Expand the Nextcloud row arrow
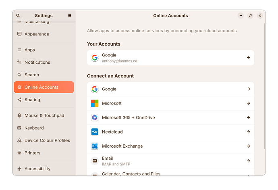 pyautogui.click(x=248, y=132)
